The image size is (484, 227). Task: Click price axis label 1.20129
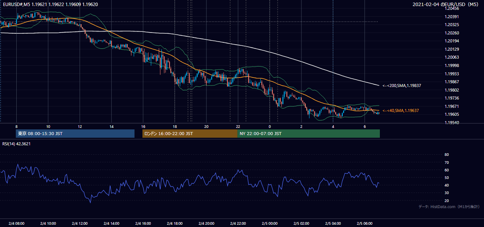click(452, 49)
